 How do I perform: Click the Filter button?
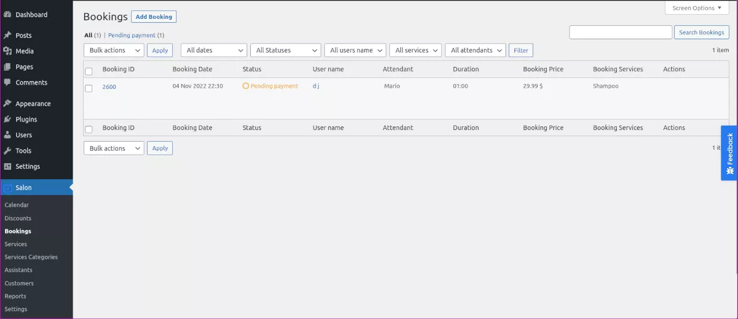coord(521,50)
